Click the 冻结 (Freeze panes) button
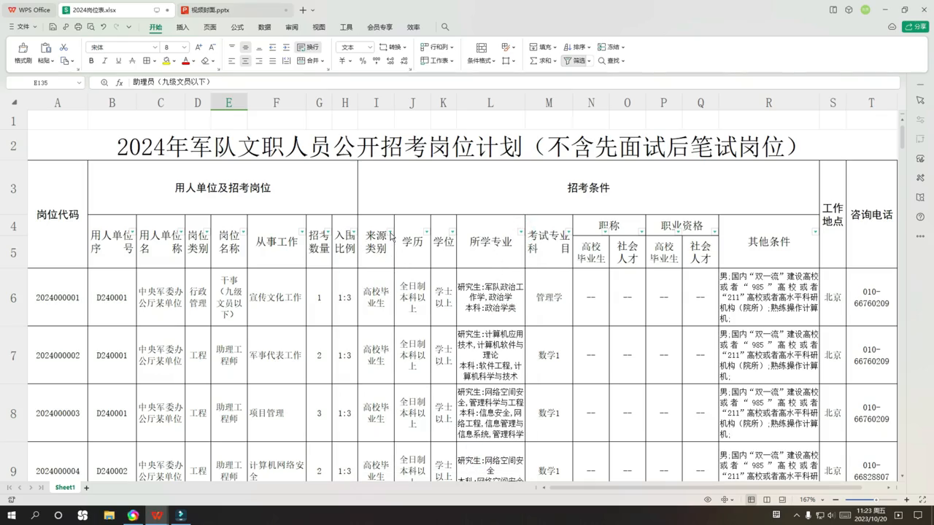Viewport: 934px width, 525px height. pyautogui.click(x=610, y=47)
